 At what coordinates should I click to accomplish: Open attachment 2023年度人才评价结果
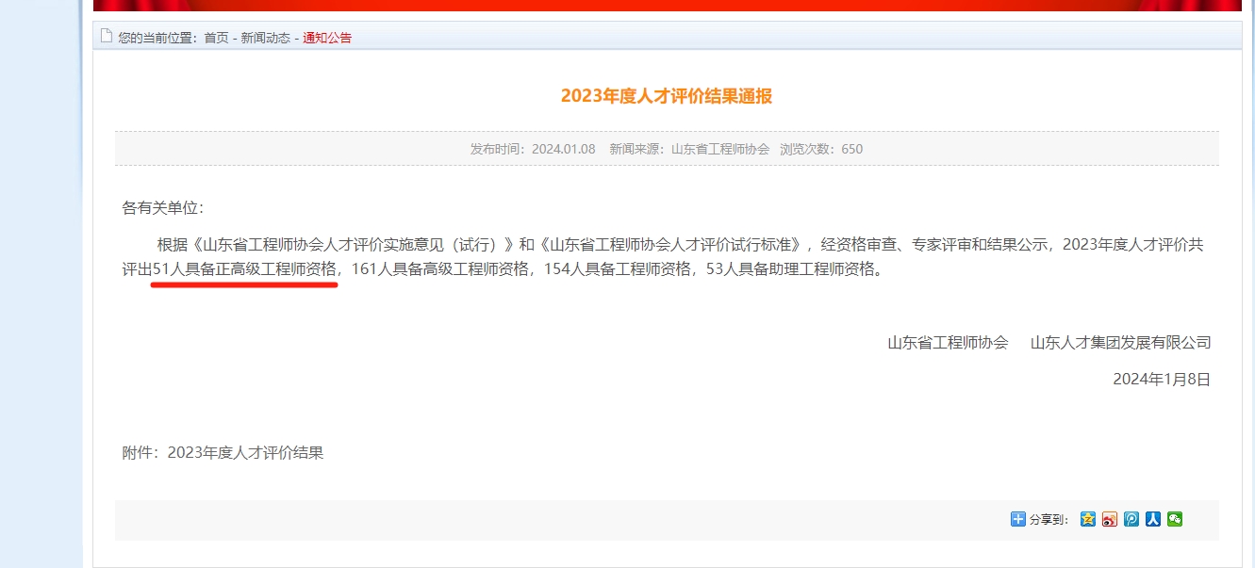[x=245, y=452]
